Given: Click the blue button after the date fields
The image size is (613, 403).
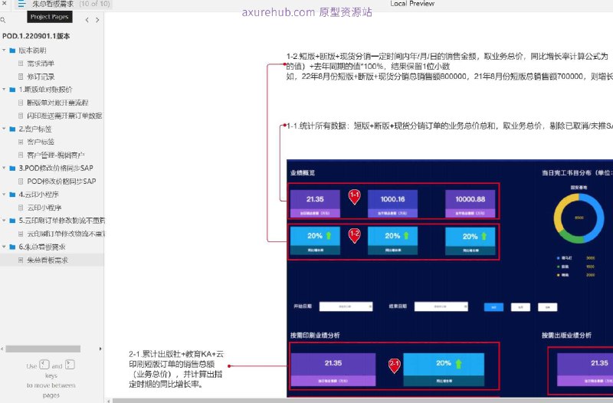Looking at the screenshot, I should pyautogui.click(x=493, y=307).
